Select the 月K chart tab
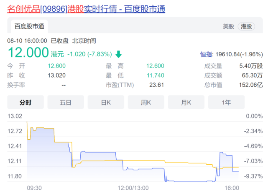Viewport: 268px width, 191px height. click(x=186, y=102)
